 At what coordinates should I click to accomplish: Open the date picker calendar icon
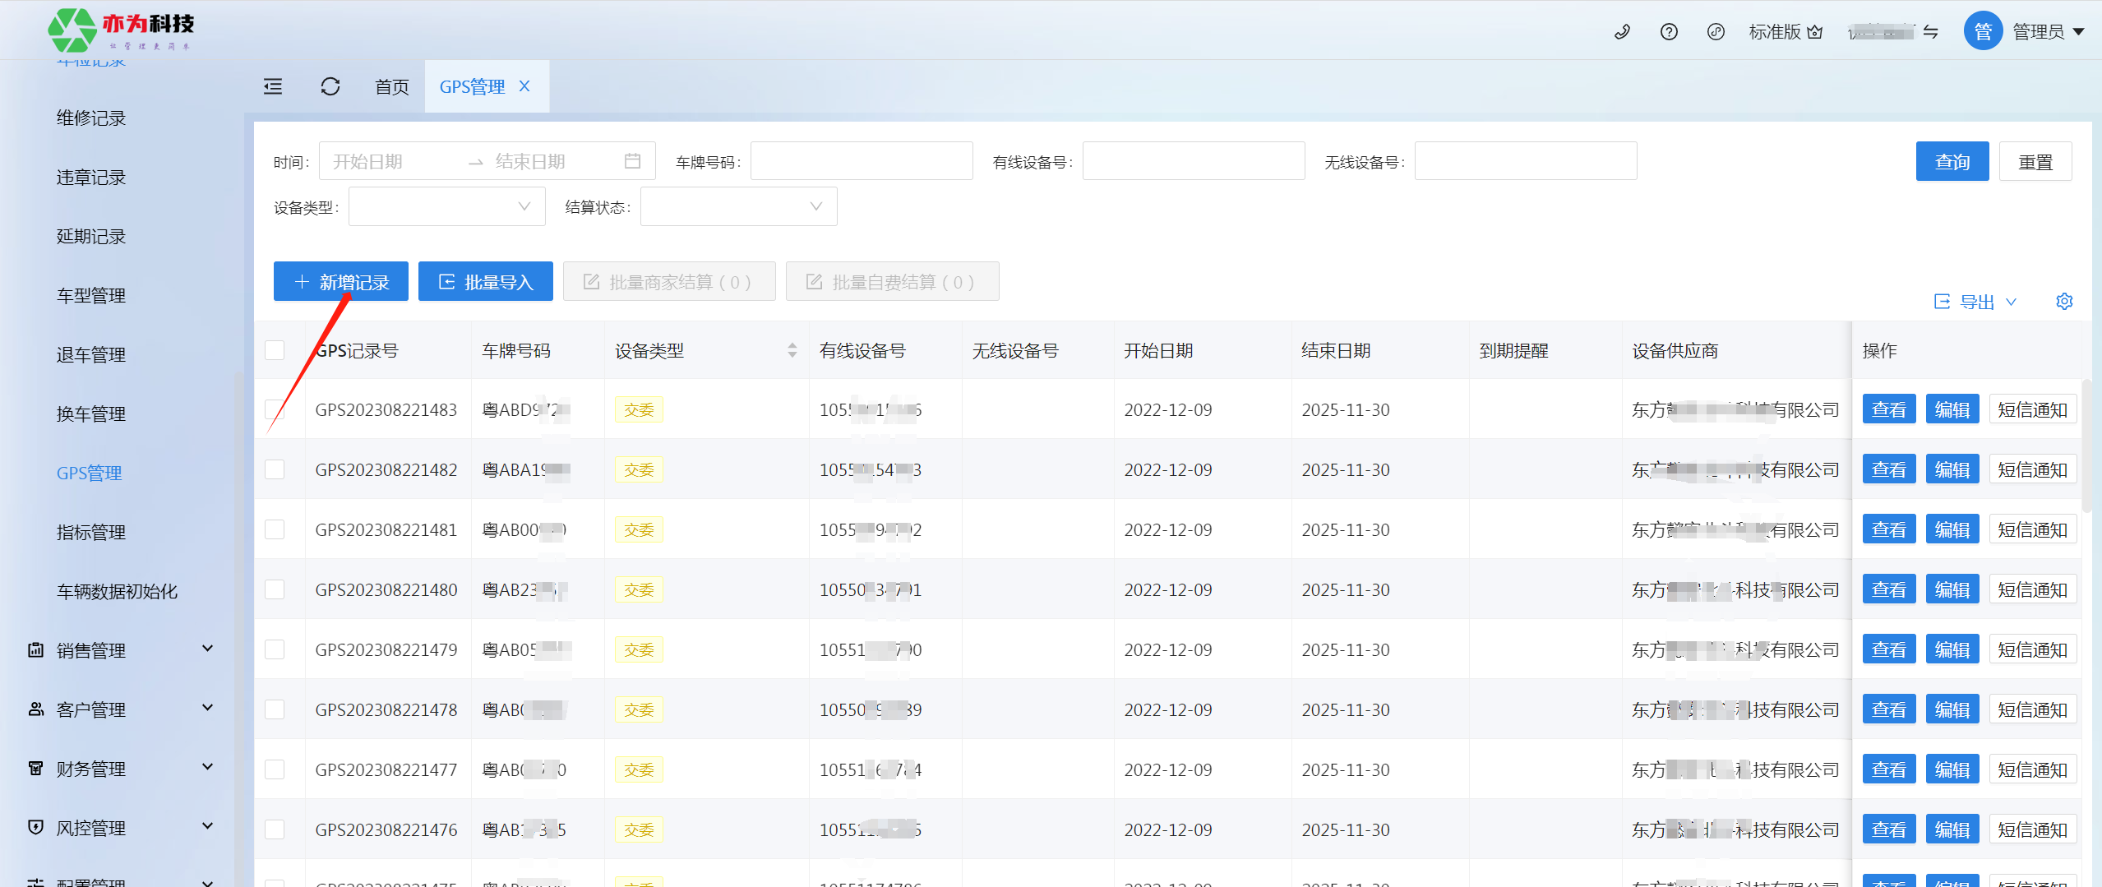pos(632,161)
